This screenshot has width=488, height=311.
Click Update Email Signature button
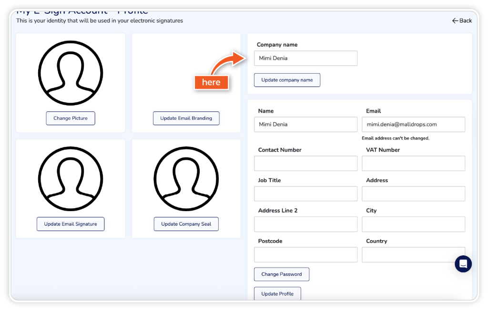coord(71,224)
